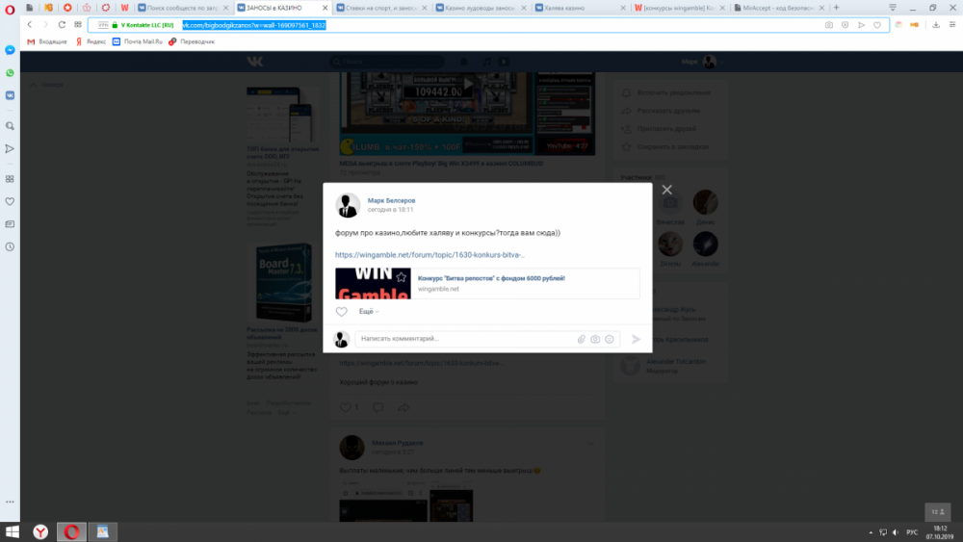Screen dimensions: 963x542
Task: Open tab menu list at tab bar end
Action: coord(893,8)
